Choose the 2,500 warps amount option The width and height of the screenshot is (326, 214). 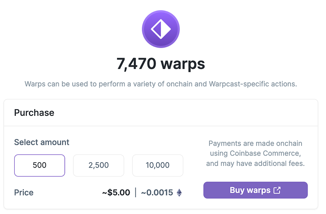[99, 165]
